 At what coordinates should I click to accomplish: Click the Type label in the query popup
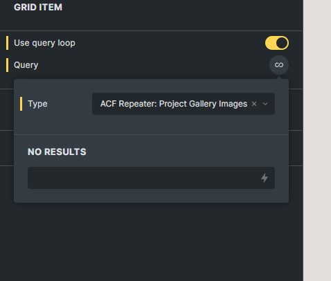[37, 104]
